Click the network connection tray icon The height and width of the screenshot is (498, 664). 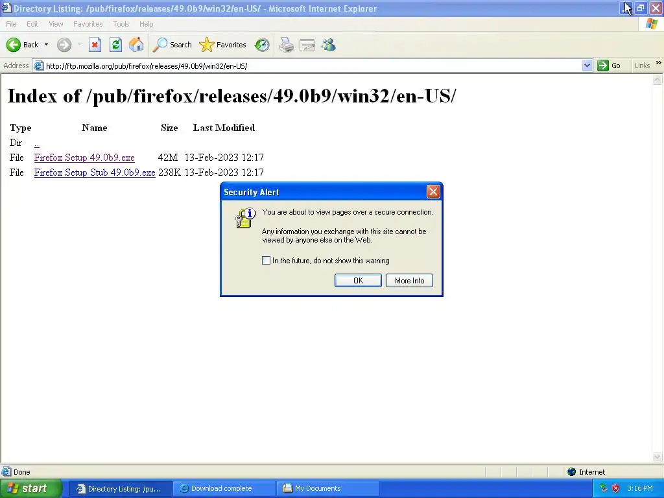pos(604,488)
